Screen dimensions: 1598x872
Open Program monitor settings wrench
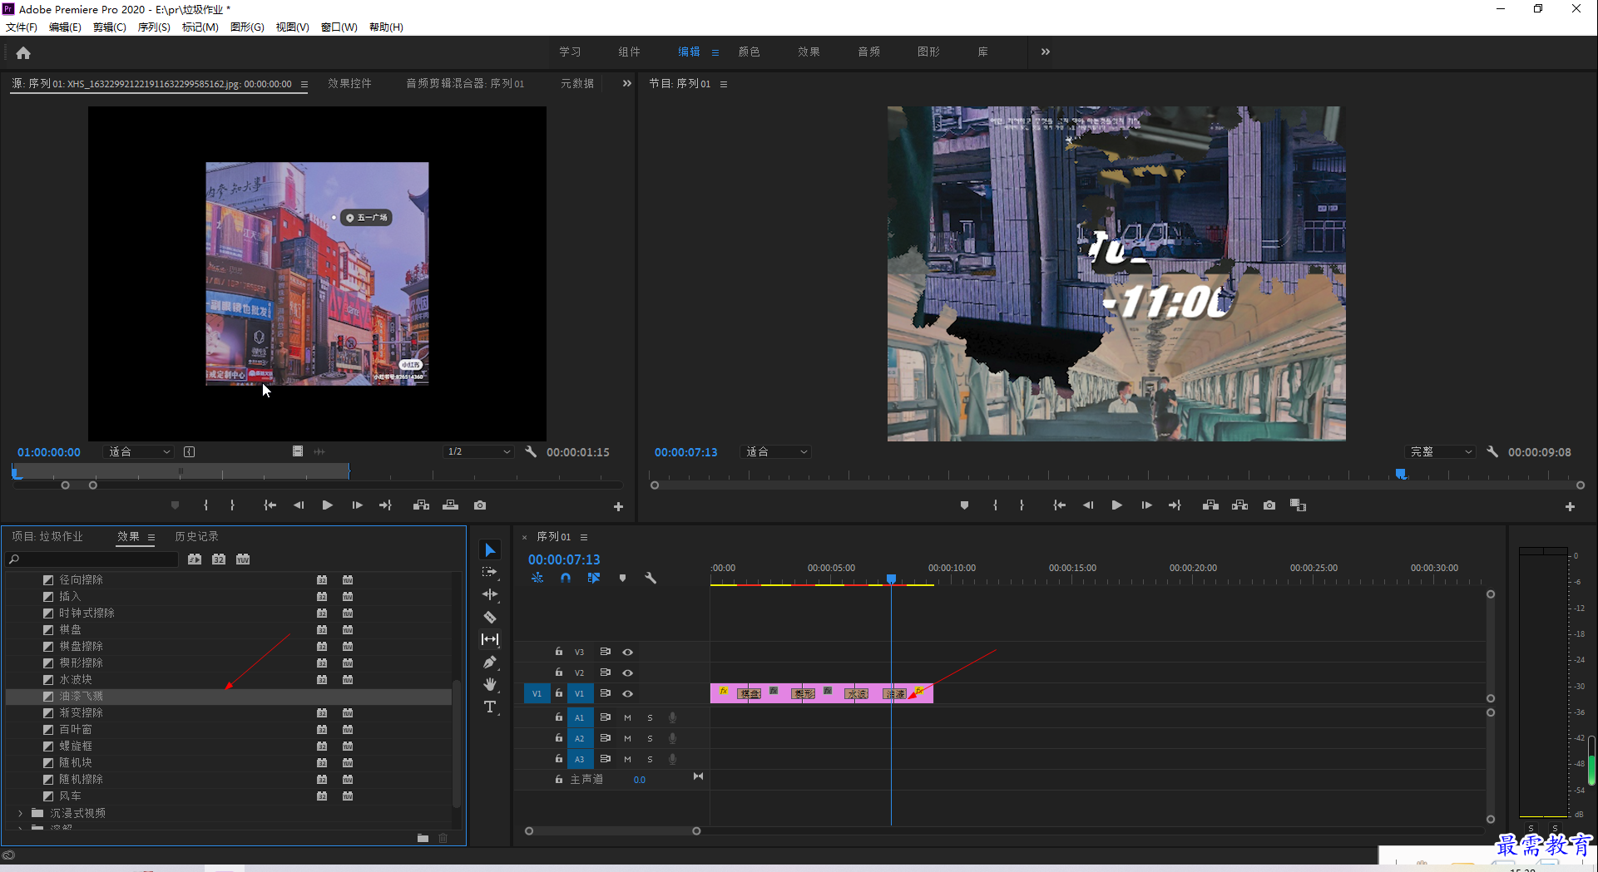coord(1492,452)
